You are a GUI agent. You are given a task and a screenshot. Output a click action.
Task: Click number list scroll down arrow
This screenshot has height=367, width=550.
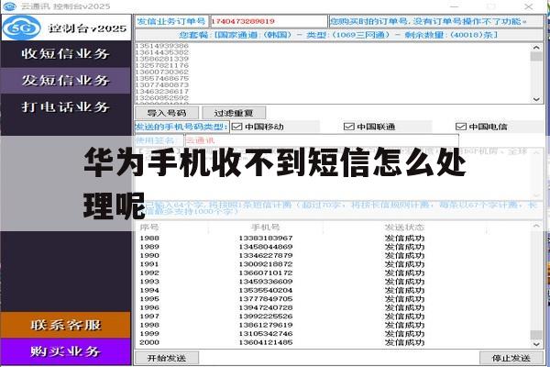pyautogui.click(x=536, y=99)
